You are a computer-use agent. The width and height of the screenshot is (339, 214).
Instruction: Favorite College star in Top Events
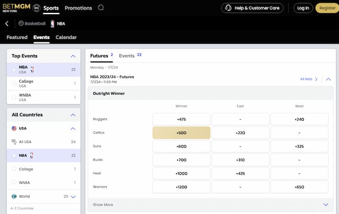[x=14, y=83]
